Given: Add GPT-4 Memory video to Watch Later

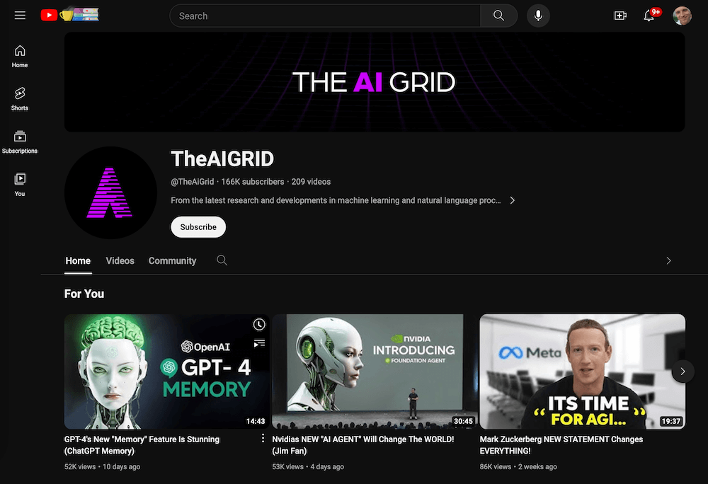Looking at the screenshot, I should pos(258,324).
